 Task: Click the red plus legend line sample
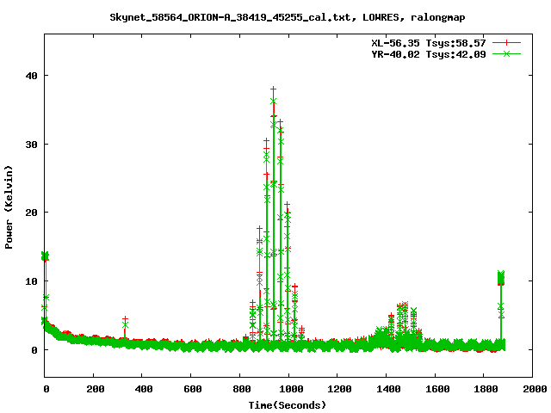(x=506, y=43)
